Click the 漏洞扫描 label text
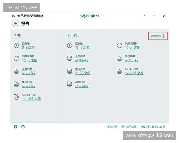 [80, 82]
